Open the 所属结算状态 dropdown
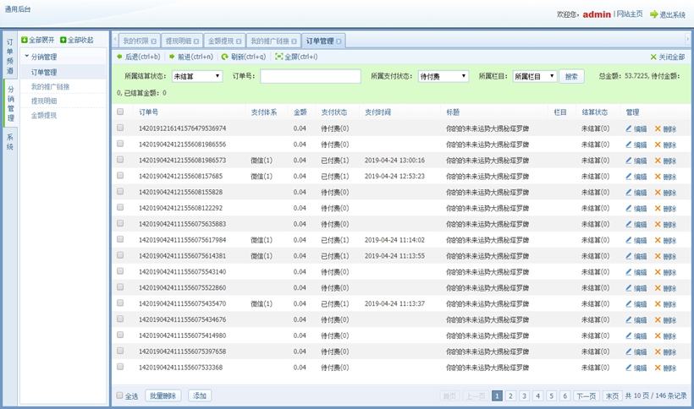The height and width of the screenshot is (409, 694). pyautogui.click(x=197, y=76)
